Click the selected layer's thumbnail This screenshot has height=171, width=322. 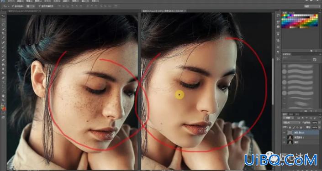290,132
